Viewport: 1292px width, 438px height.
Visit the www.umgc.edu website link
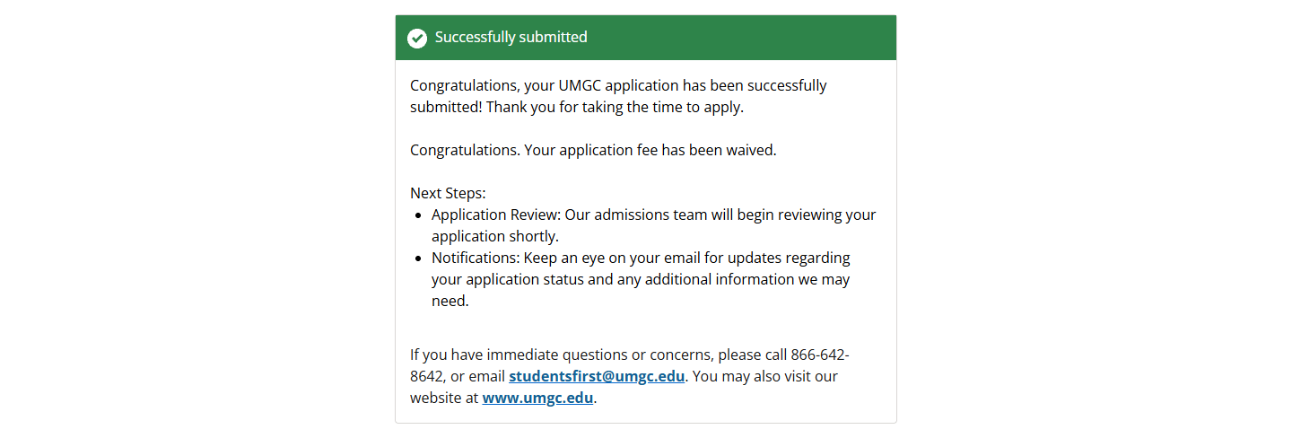pos(537,398)
